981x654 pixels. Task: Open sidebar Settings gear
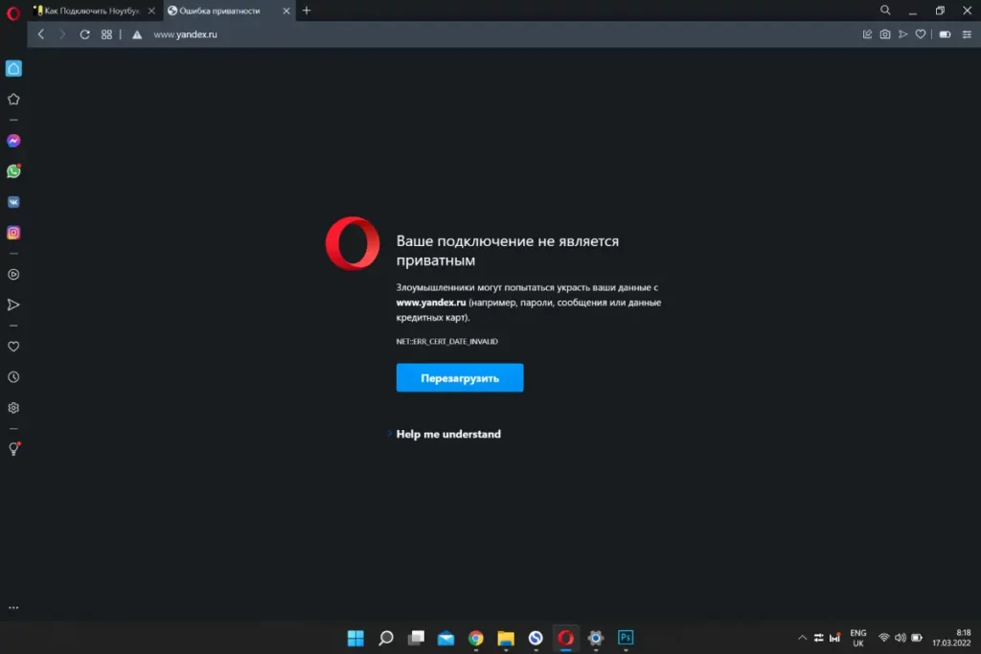13,408
